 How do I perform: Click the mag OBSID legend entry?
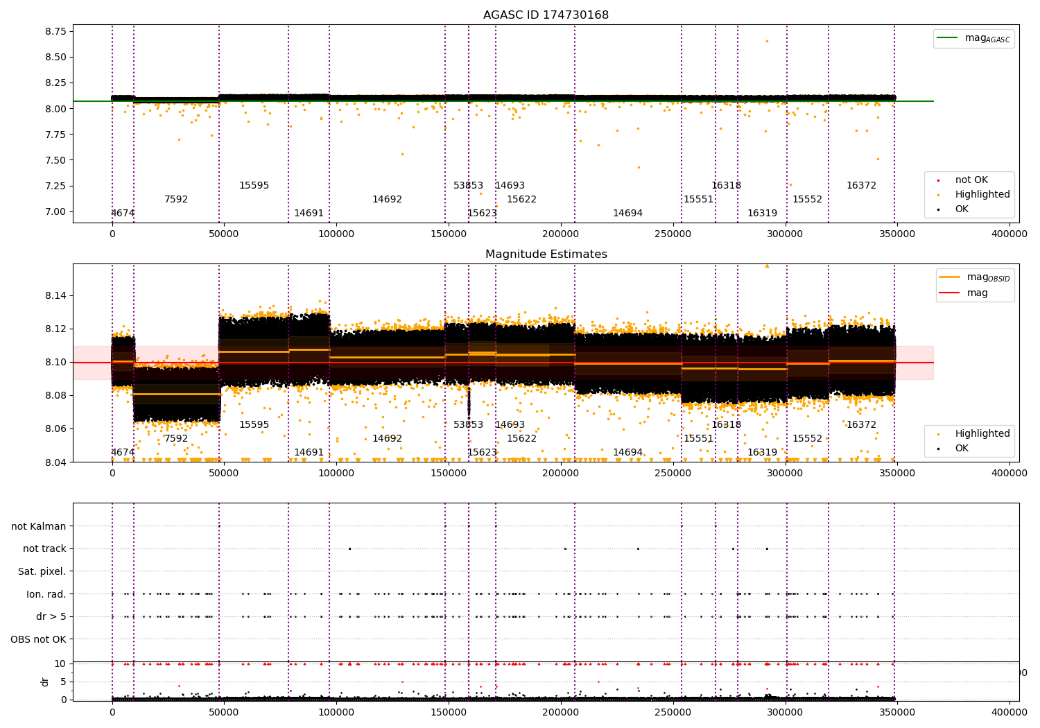(x=974, y=277)
